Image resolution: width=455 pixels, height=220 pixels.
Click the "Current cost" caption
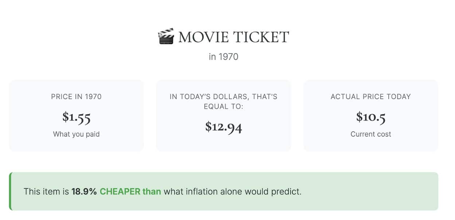point(370,134)
